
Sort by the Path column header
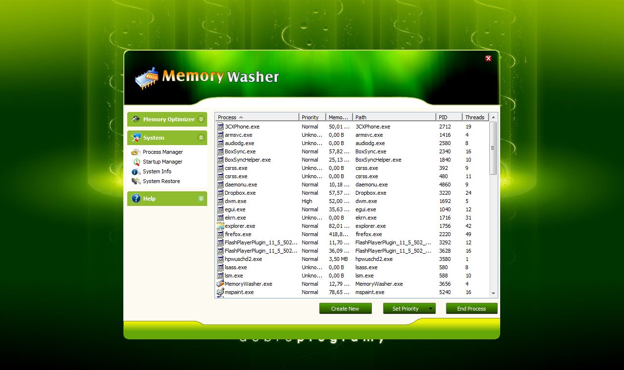pos(394,117)
